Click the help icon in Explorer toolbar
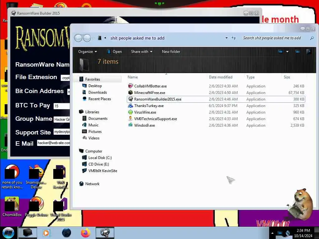 point(309,52)
